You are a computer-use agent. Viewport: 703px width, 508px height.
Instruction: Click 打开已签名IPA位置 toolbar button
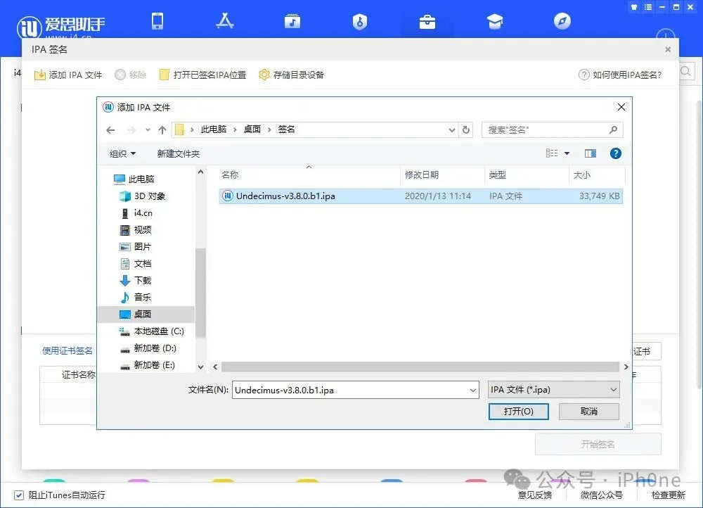(203, 75)
